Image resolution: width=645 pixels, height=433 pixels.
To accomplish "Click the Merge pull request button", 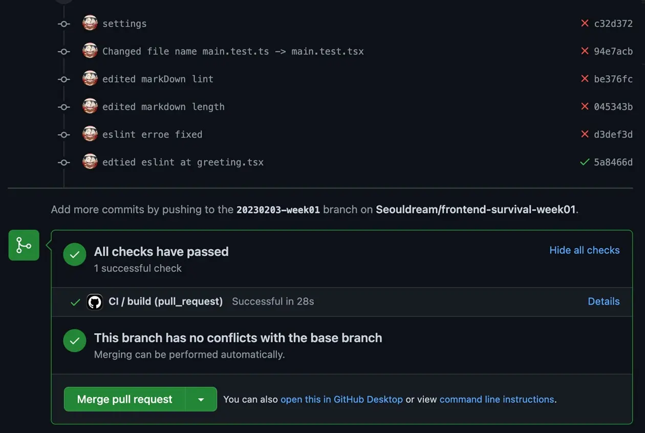I will tap(124, 399).
